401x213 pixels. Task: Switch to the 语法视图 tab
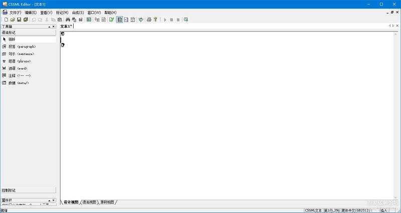pyautogui.click(x=89, y=202)
